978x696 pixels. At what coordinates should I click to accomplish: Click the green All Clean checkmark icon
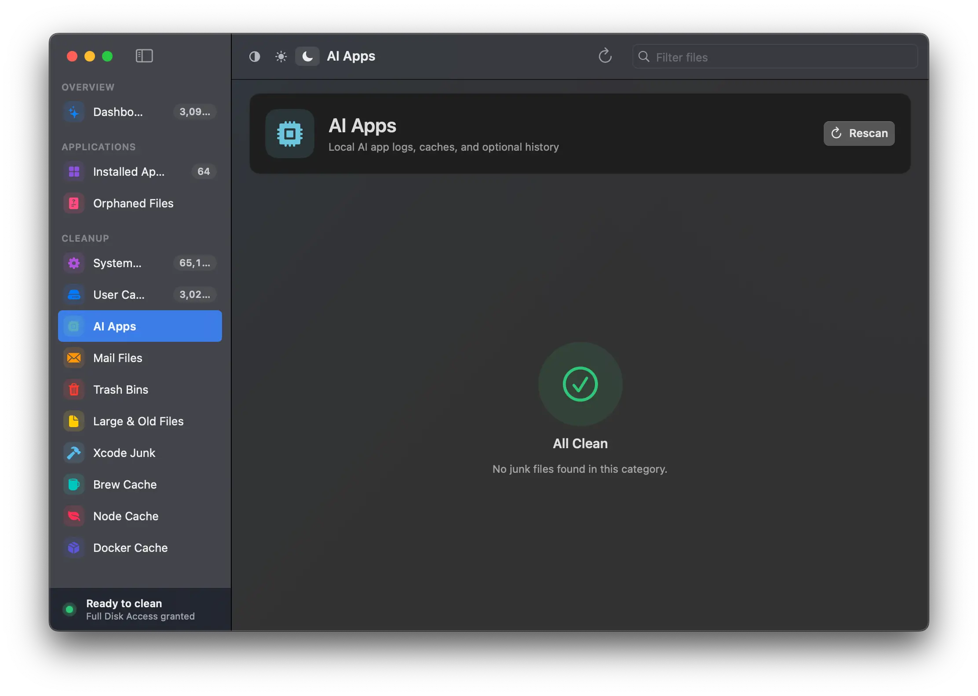tap(580, 384)
